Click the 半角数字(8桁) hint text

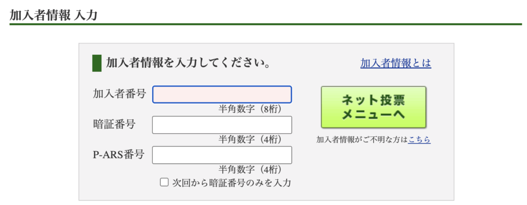(x=250, y=109)
